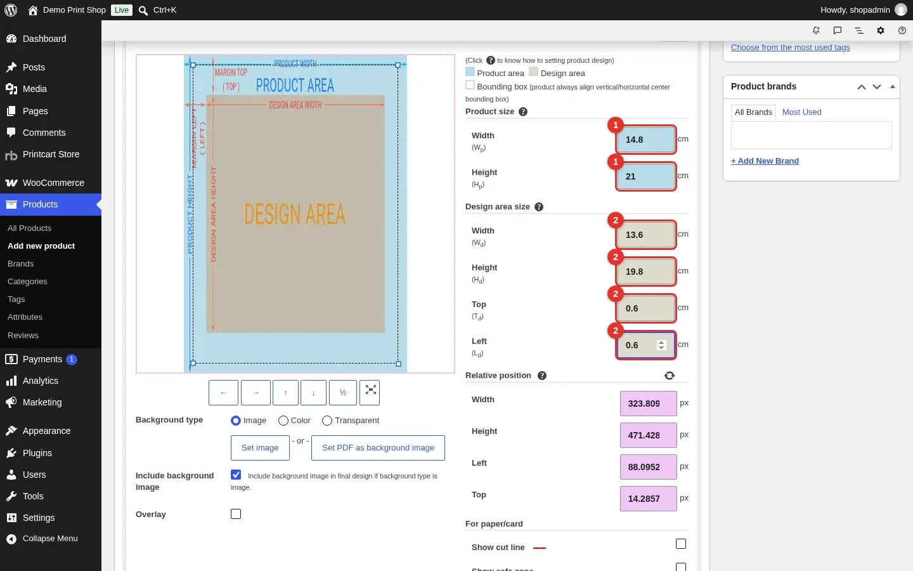Click the product design how-to help icon
The width and height of the screenshot is (913, 571).
[x=491, y=60]
